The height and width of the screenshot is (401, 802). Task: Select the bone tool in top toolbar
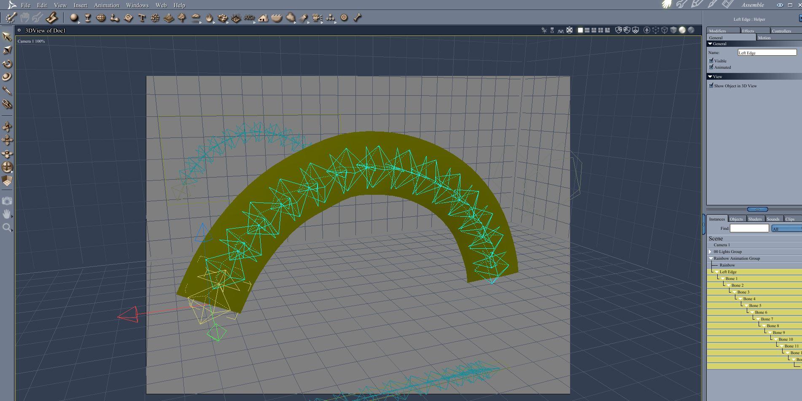point(358,18)
